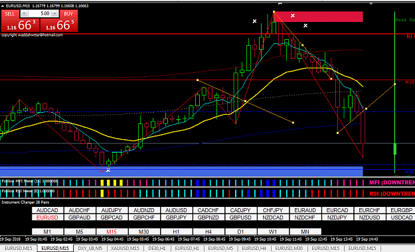Load the AUDNZD instrument
The image size is (415, 252).
click(144, 210)
